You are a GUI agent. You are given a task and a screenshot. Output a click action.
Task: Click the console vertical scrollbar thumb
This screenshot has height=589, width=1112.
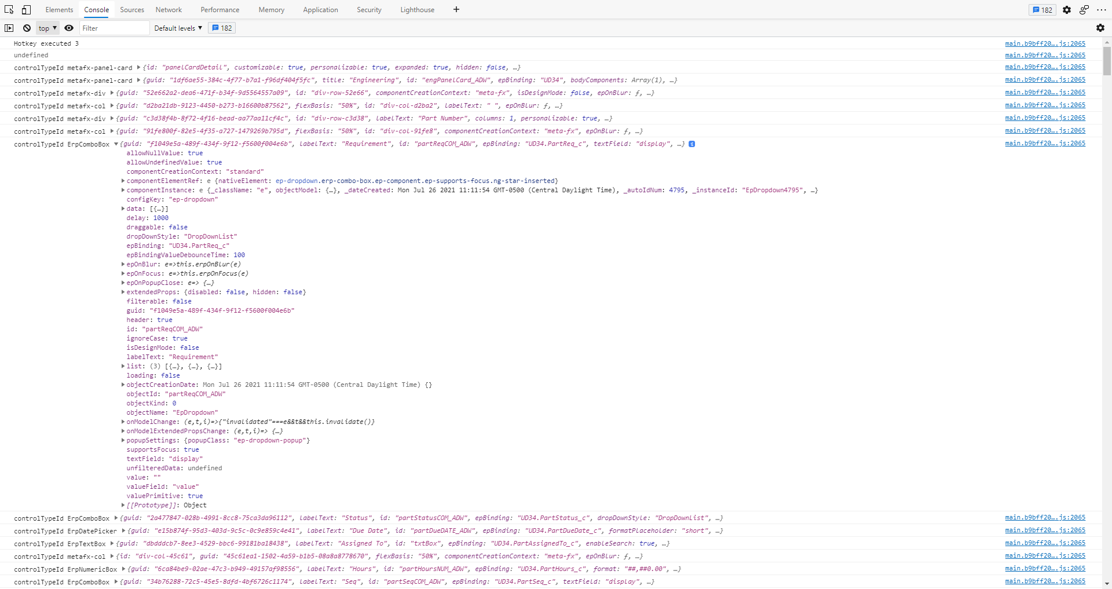coord(1107,61)
